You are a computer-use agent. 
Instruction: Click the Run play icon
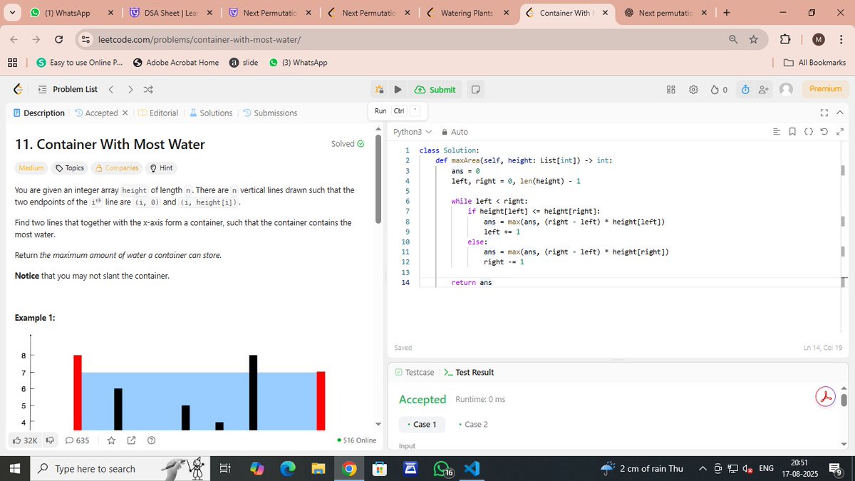398,90
